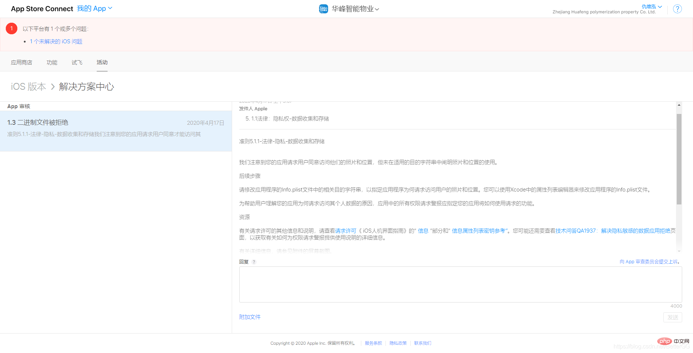Image resolution: width=693 pixels, height=353 pixels.
Task: Expand the 仇维泓 account menu
Action: click(652, 6)
